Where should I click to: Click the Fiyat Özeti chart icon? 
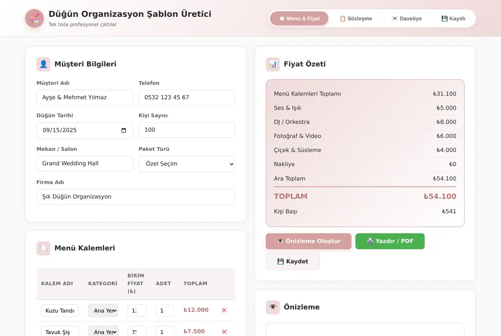click(x=273, y=64)
